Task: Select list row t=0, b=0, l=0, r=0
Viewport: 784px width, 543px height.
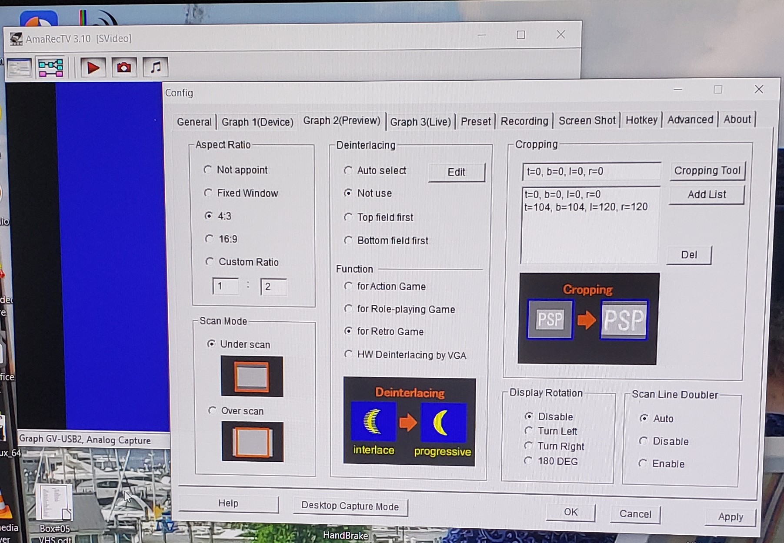Action: tap(562, 194)
